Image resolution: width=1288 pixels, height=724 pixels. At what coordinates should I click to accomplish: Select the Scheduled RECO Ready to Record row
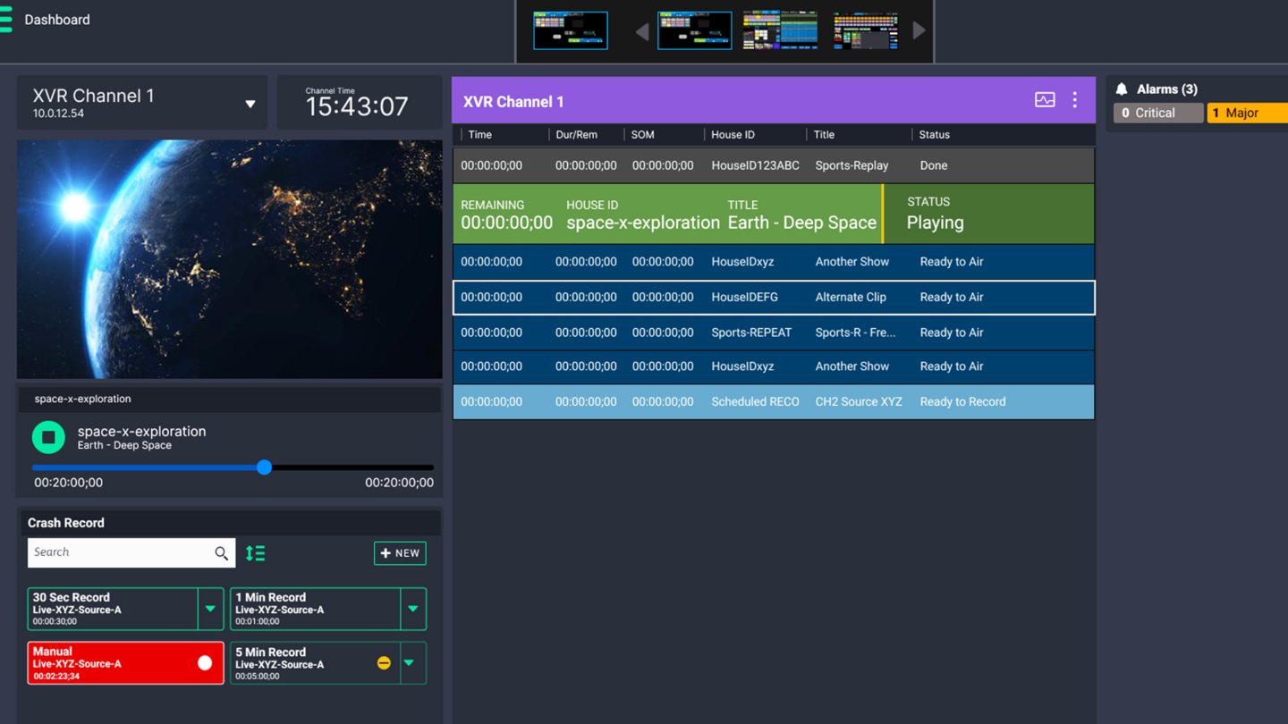coord(774,401)
